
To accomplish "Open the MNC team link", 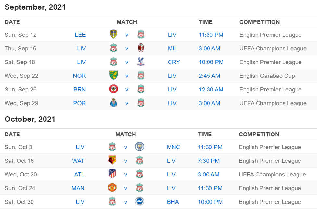I will [x=173, y=147].
